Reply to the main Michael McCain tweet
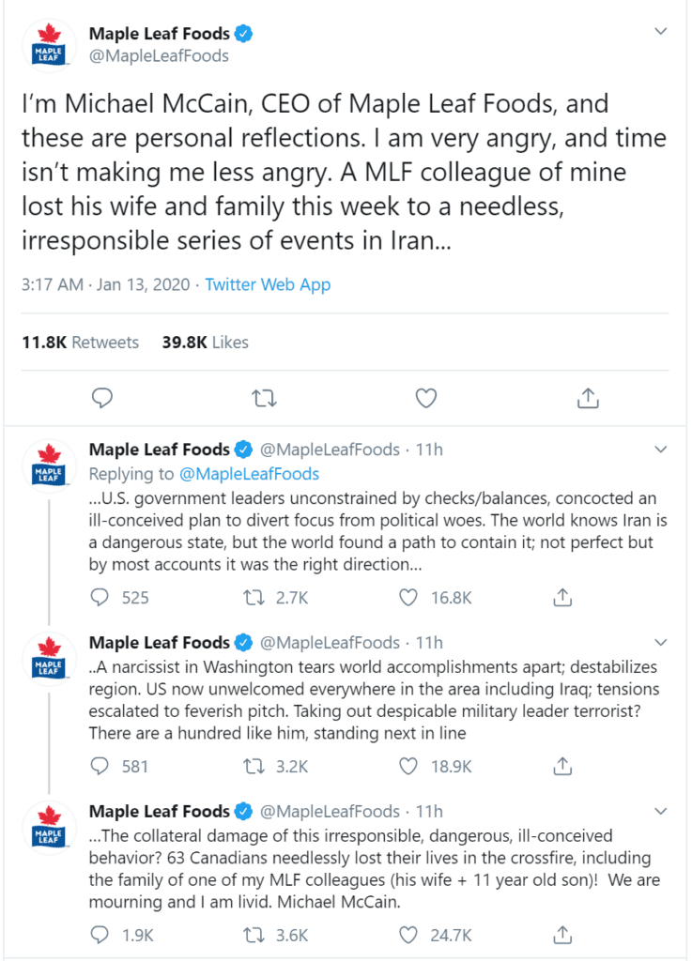This screenshot has height=961, width=692. point(101,398)
